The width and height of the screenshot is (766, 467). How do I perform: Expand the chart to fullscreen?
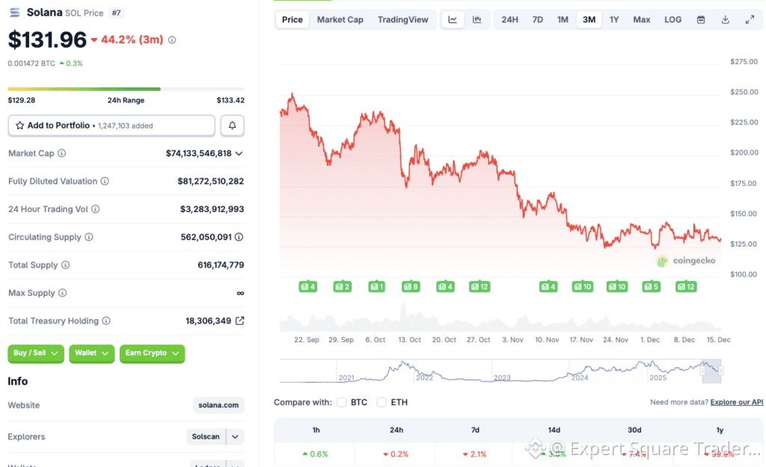coord(749,19)
